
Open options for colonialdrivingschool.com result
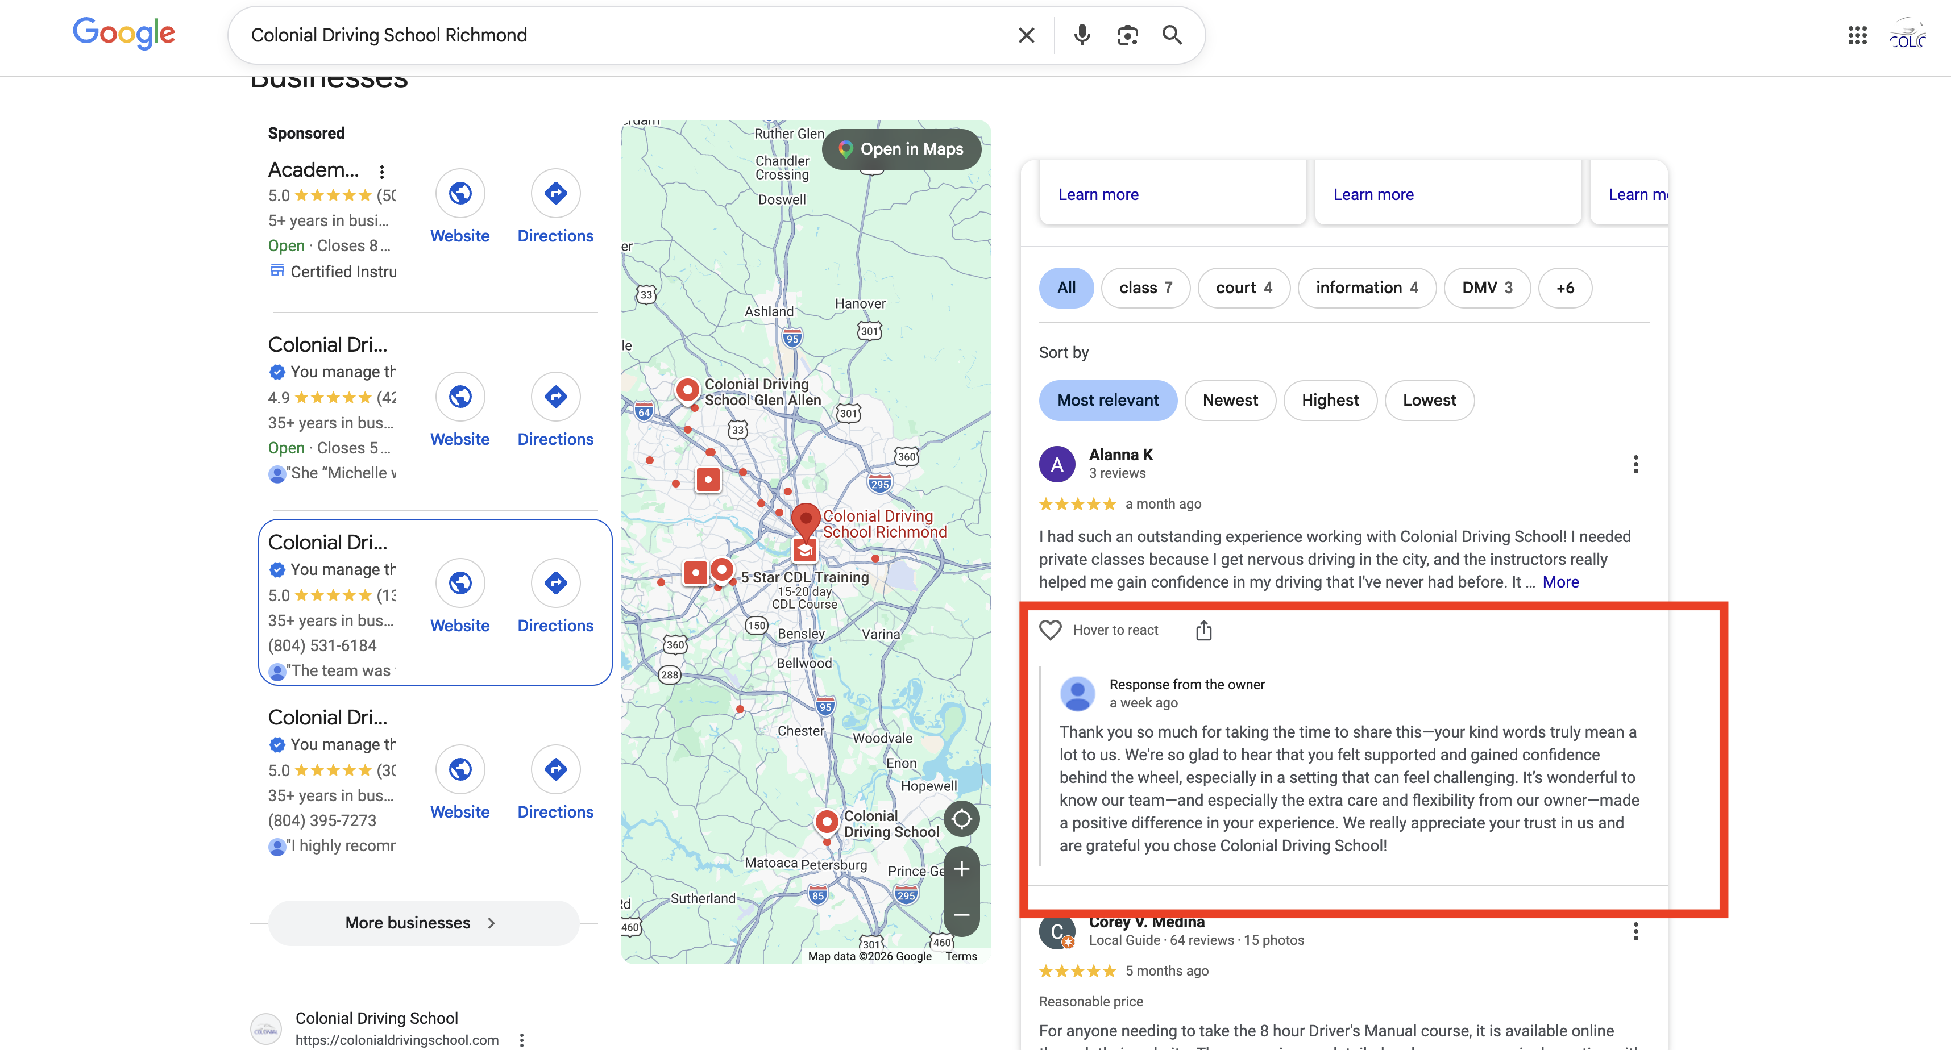(x=521, y=1040)
